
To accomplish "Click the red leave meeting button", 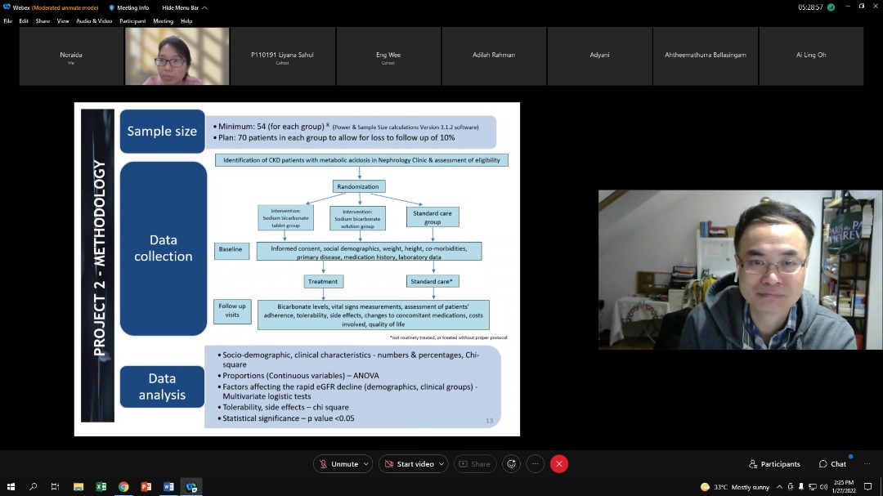I will (559, 464).
